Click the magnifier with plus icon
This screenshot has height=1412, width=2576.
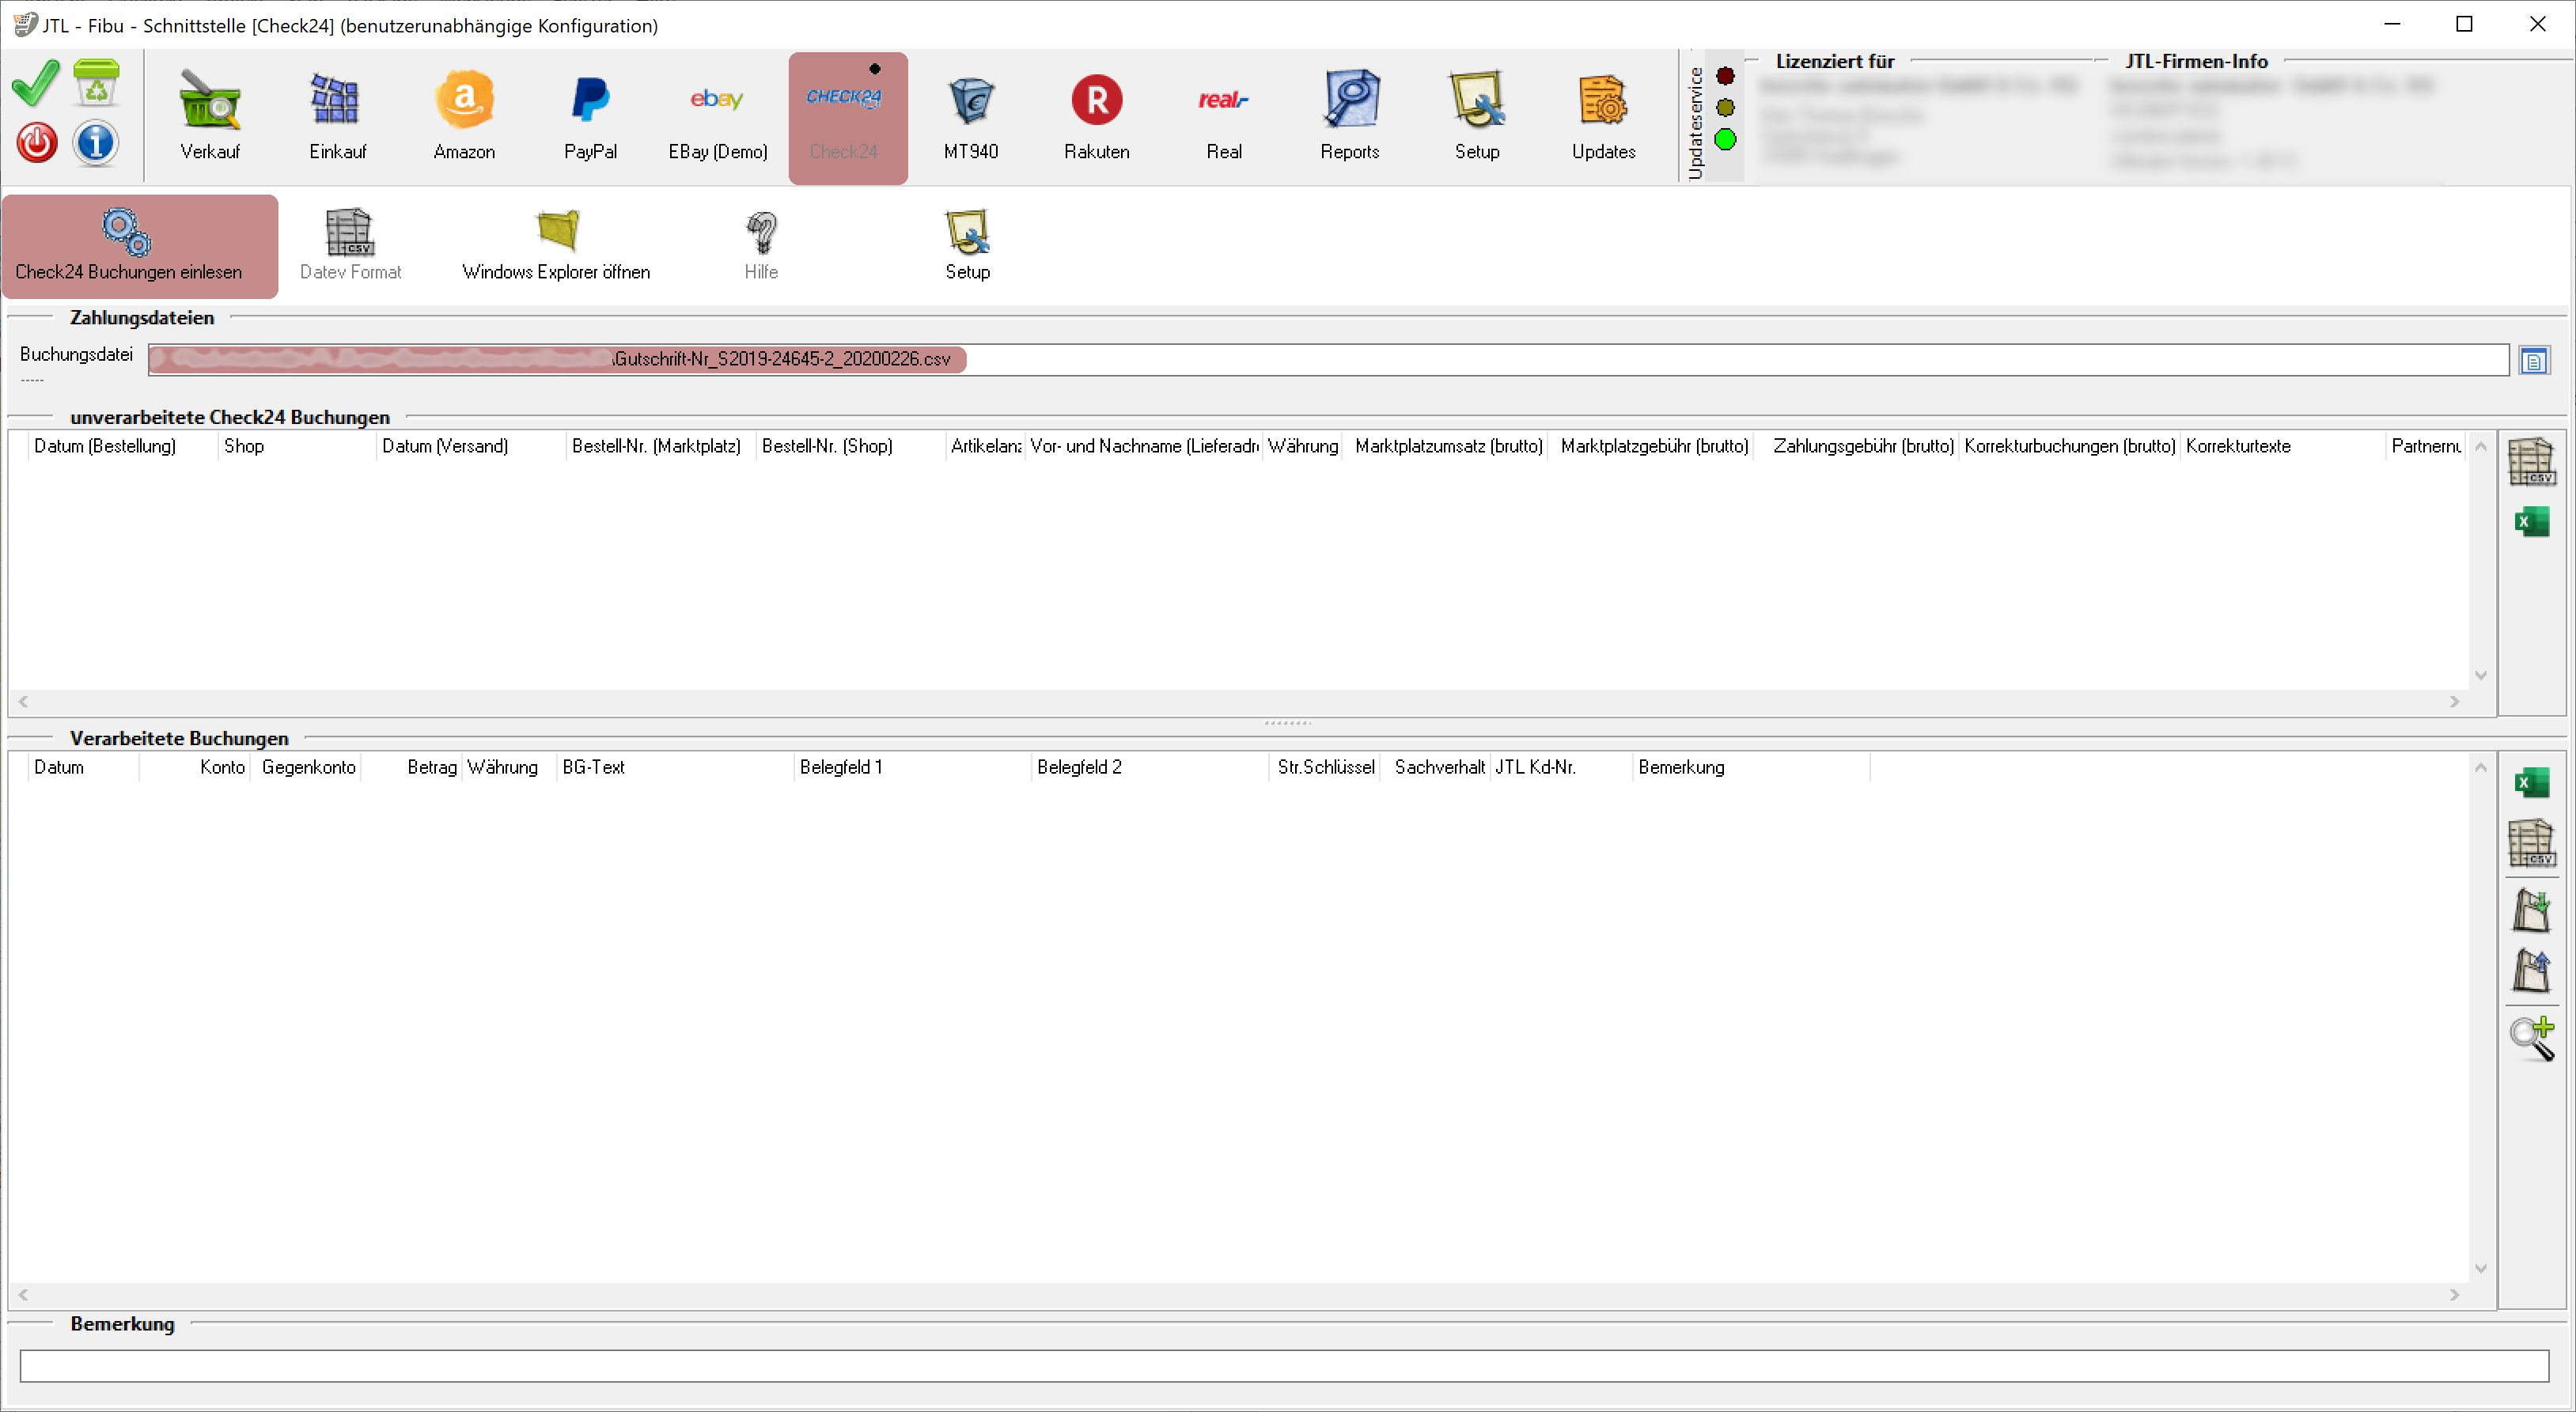[x=2531, y=1038]
